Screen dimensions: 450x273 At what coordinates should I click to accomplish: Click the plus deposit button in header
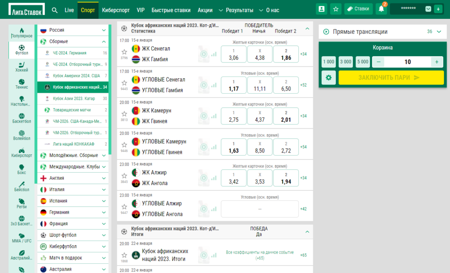pos(438,9)
